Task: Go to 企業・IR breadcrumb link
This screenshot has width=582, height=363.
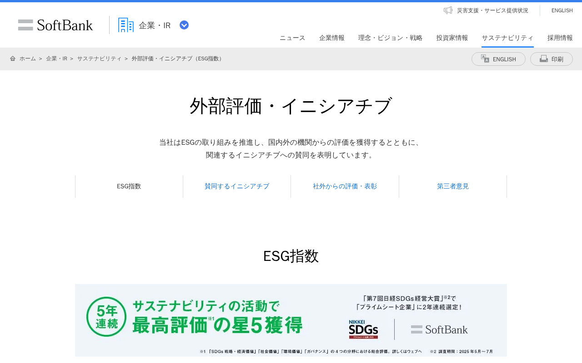Action: pos(56,59)
